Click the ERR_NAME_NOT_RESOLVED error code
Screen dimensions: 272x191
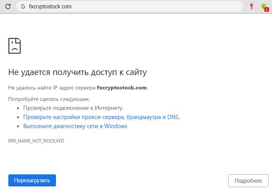click(x=36, y=141)
